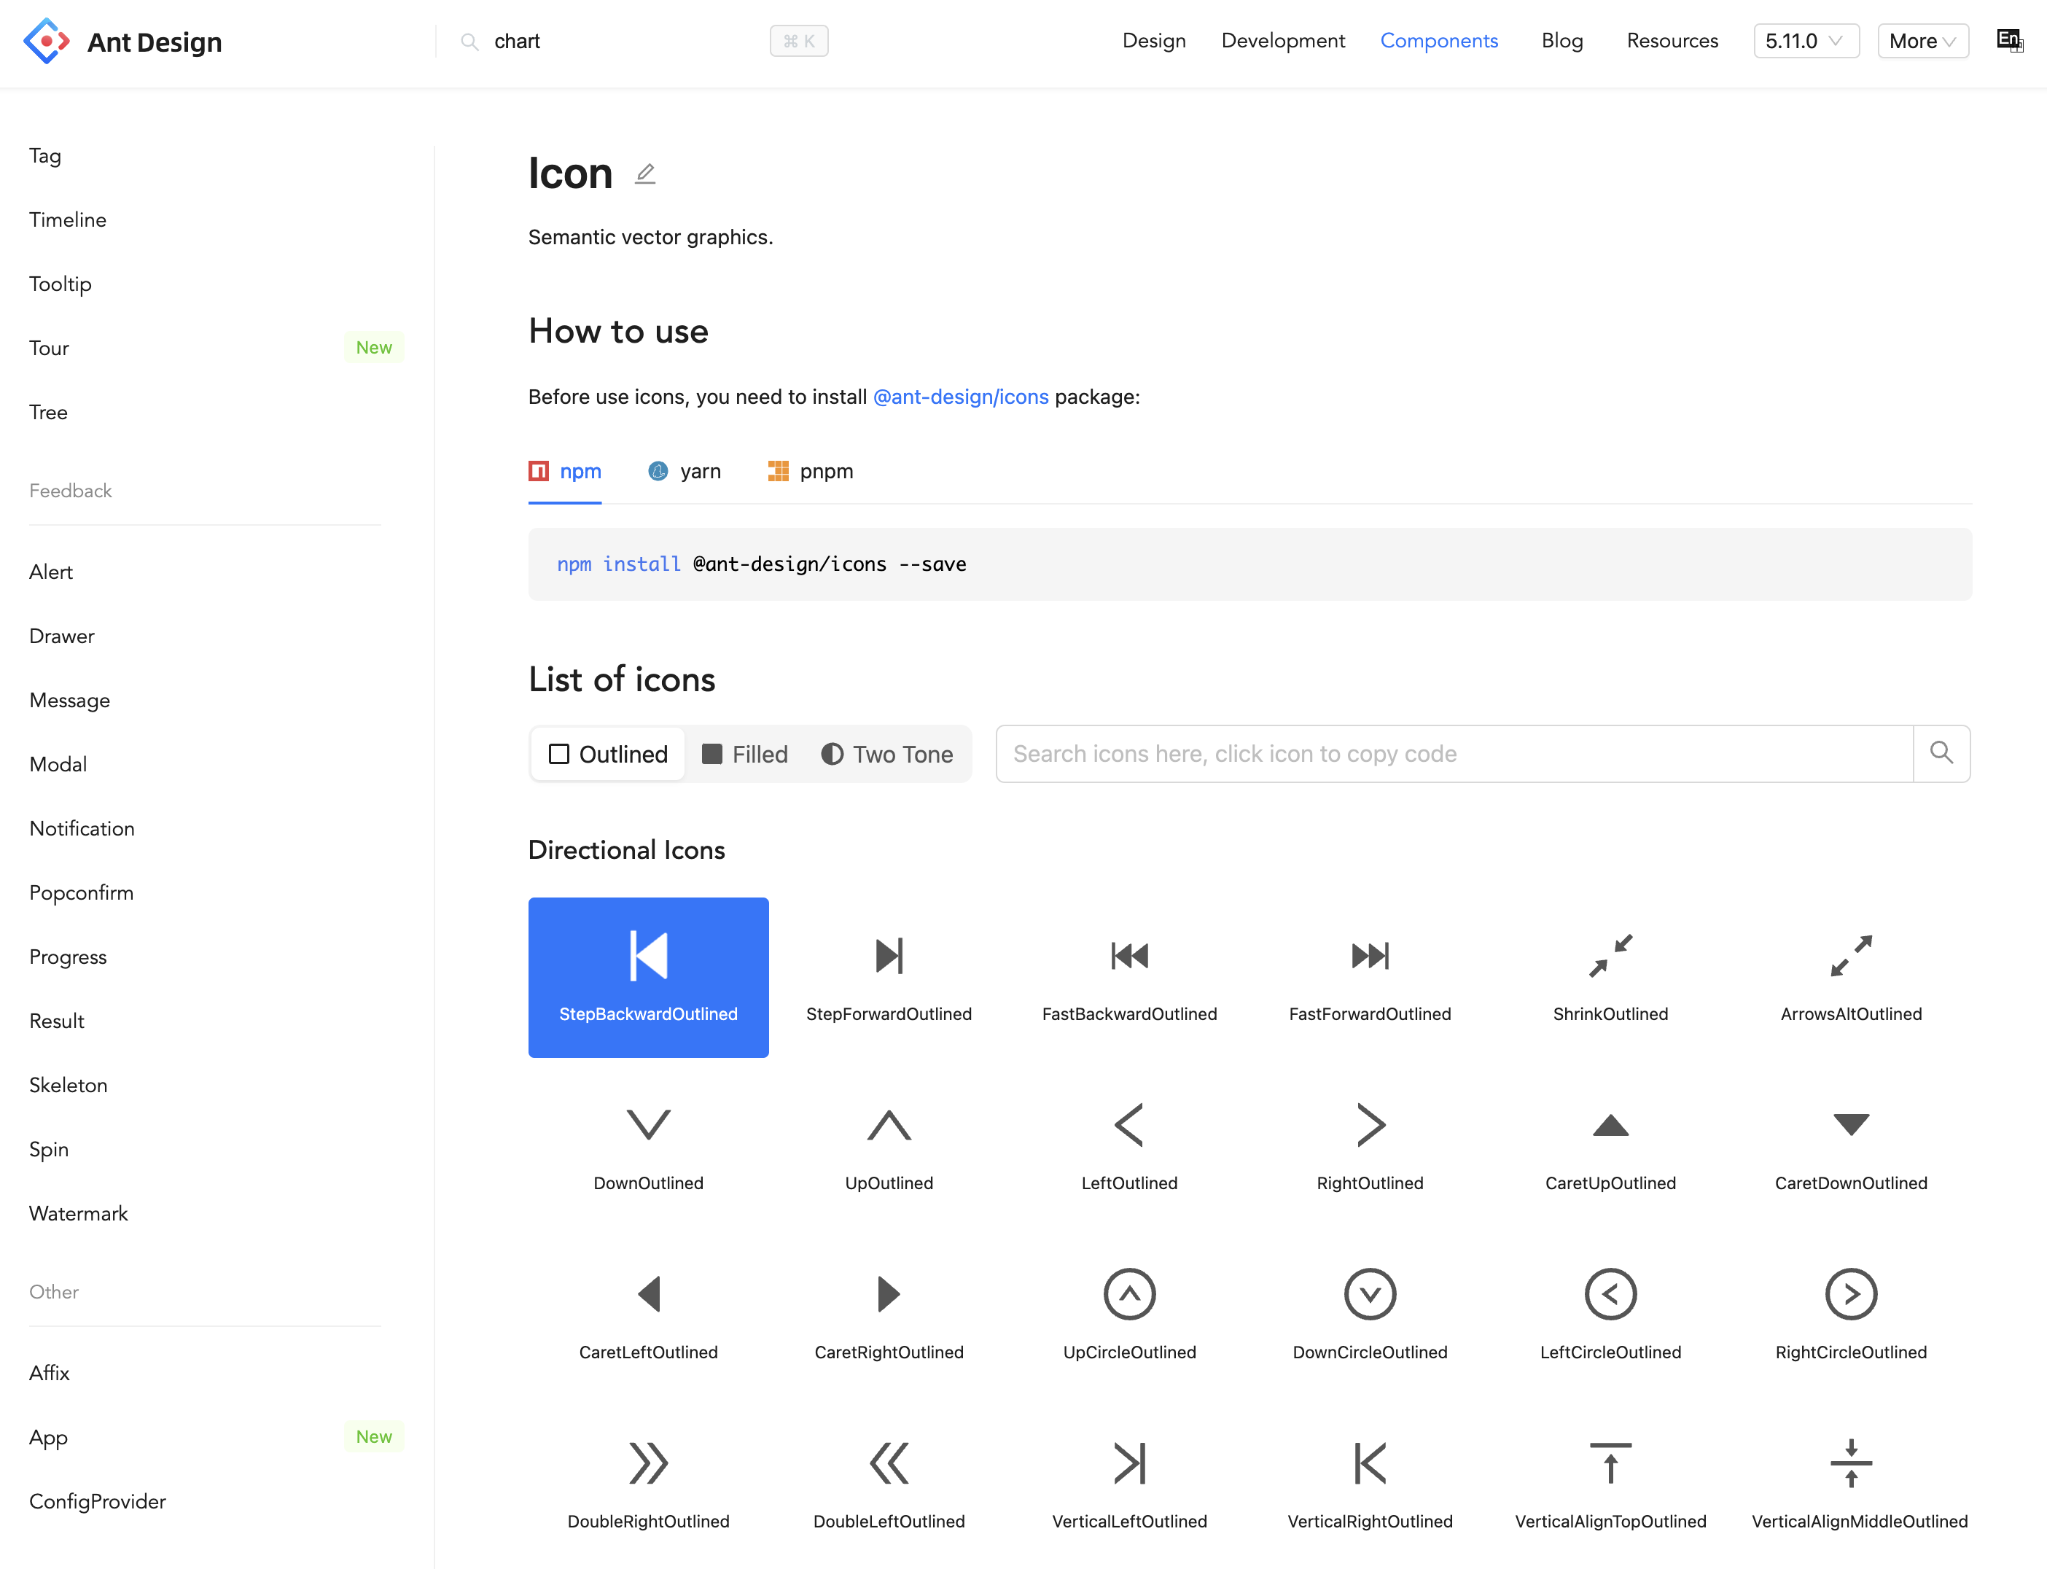Click the ShrinkOutlined icon
Image resolution: width=2047 pixels, height=1569 pixels.
(x=1610, y=976)
